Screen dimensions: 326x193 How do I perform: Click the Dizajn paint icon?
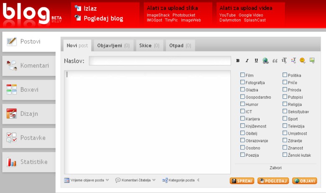[11, 114]
